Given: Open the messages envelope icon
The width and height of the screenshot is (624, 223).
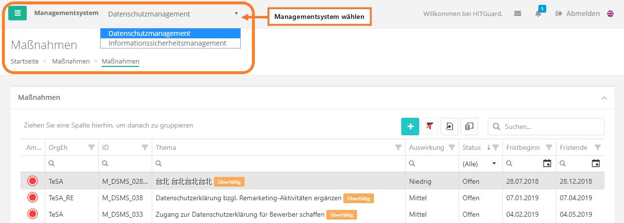Looking at the screenshot, I should pos(517,14).
